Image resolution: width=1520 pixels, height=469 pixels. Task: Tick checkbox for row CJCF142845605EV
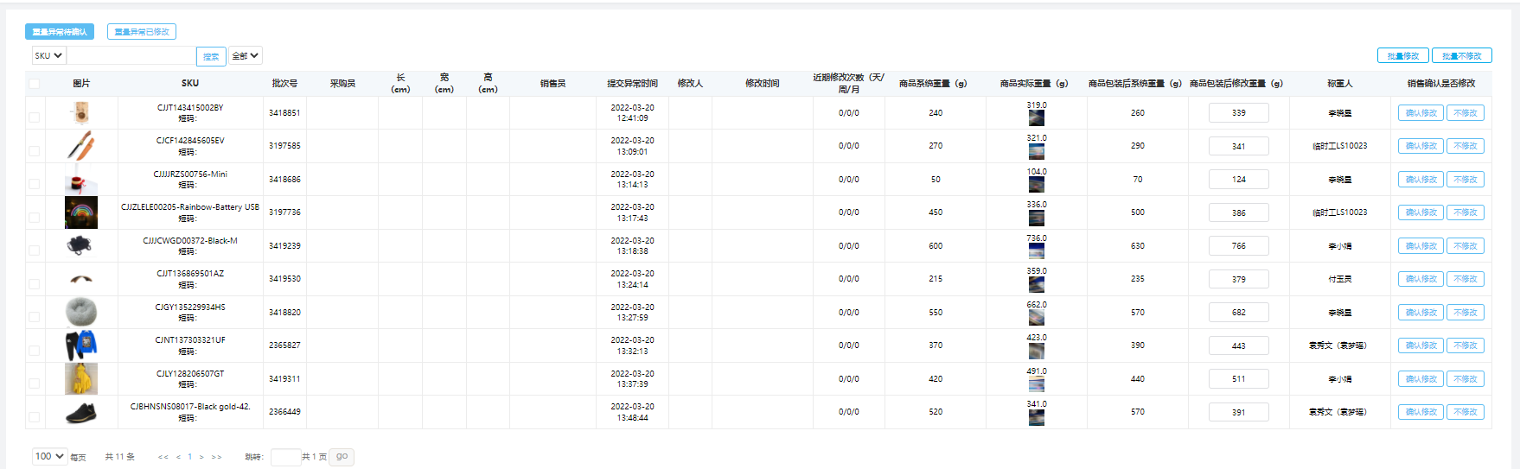click(x=34, y=151)
